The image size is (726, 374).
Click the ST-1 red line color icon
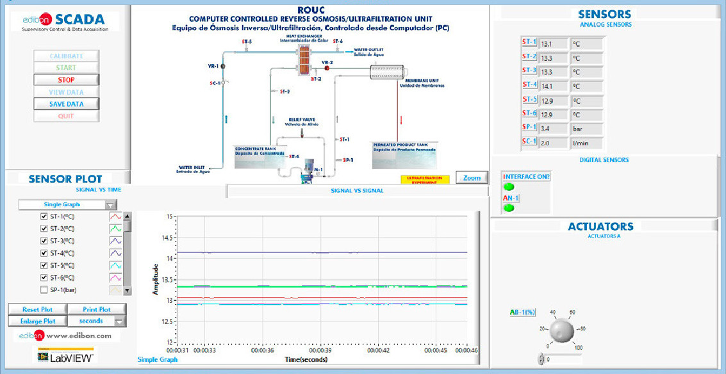(115, 216)
